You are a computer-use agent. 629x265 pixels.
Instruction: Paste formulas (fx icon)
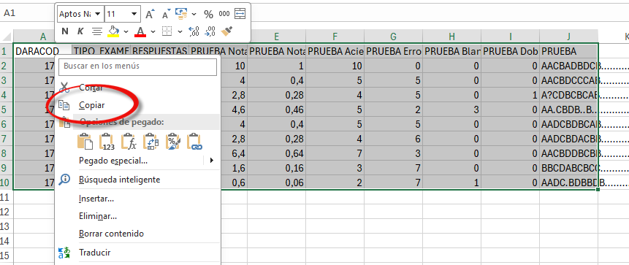pyautogui.click(x=129, y=142)
